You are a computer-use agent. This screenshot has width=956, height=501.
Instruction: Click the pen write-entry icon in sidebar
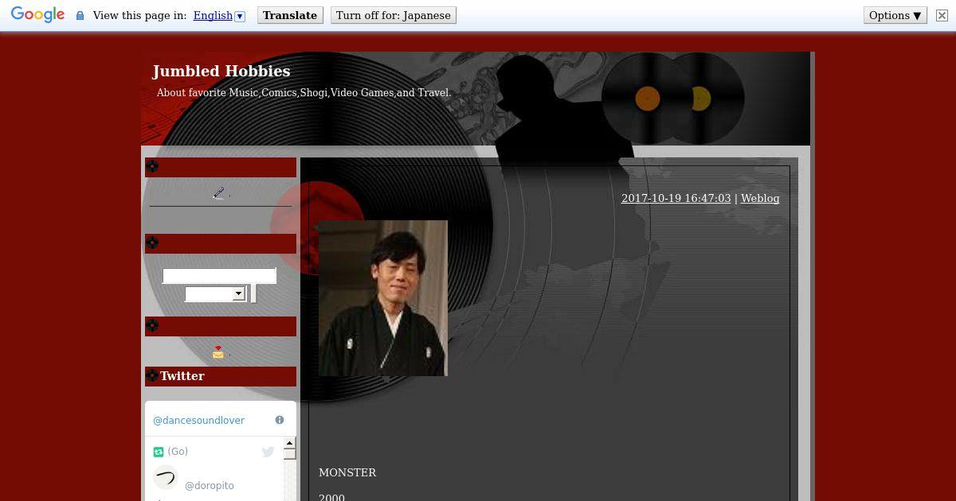point(218,193)
